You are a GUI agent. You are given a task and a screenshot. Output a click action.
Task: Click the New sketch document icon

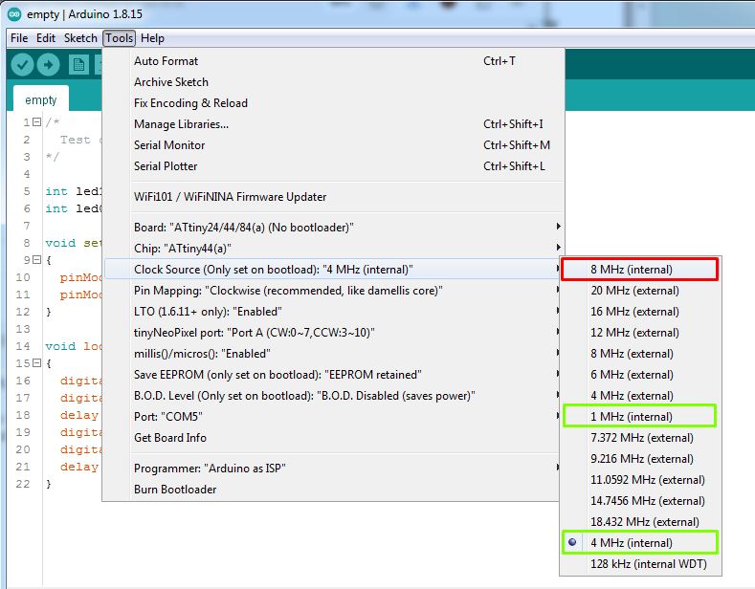point(78,64)
